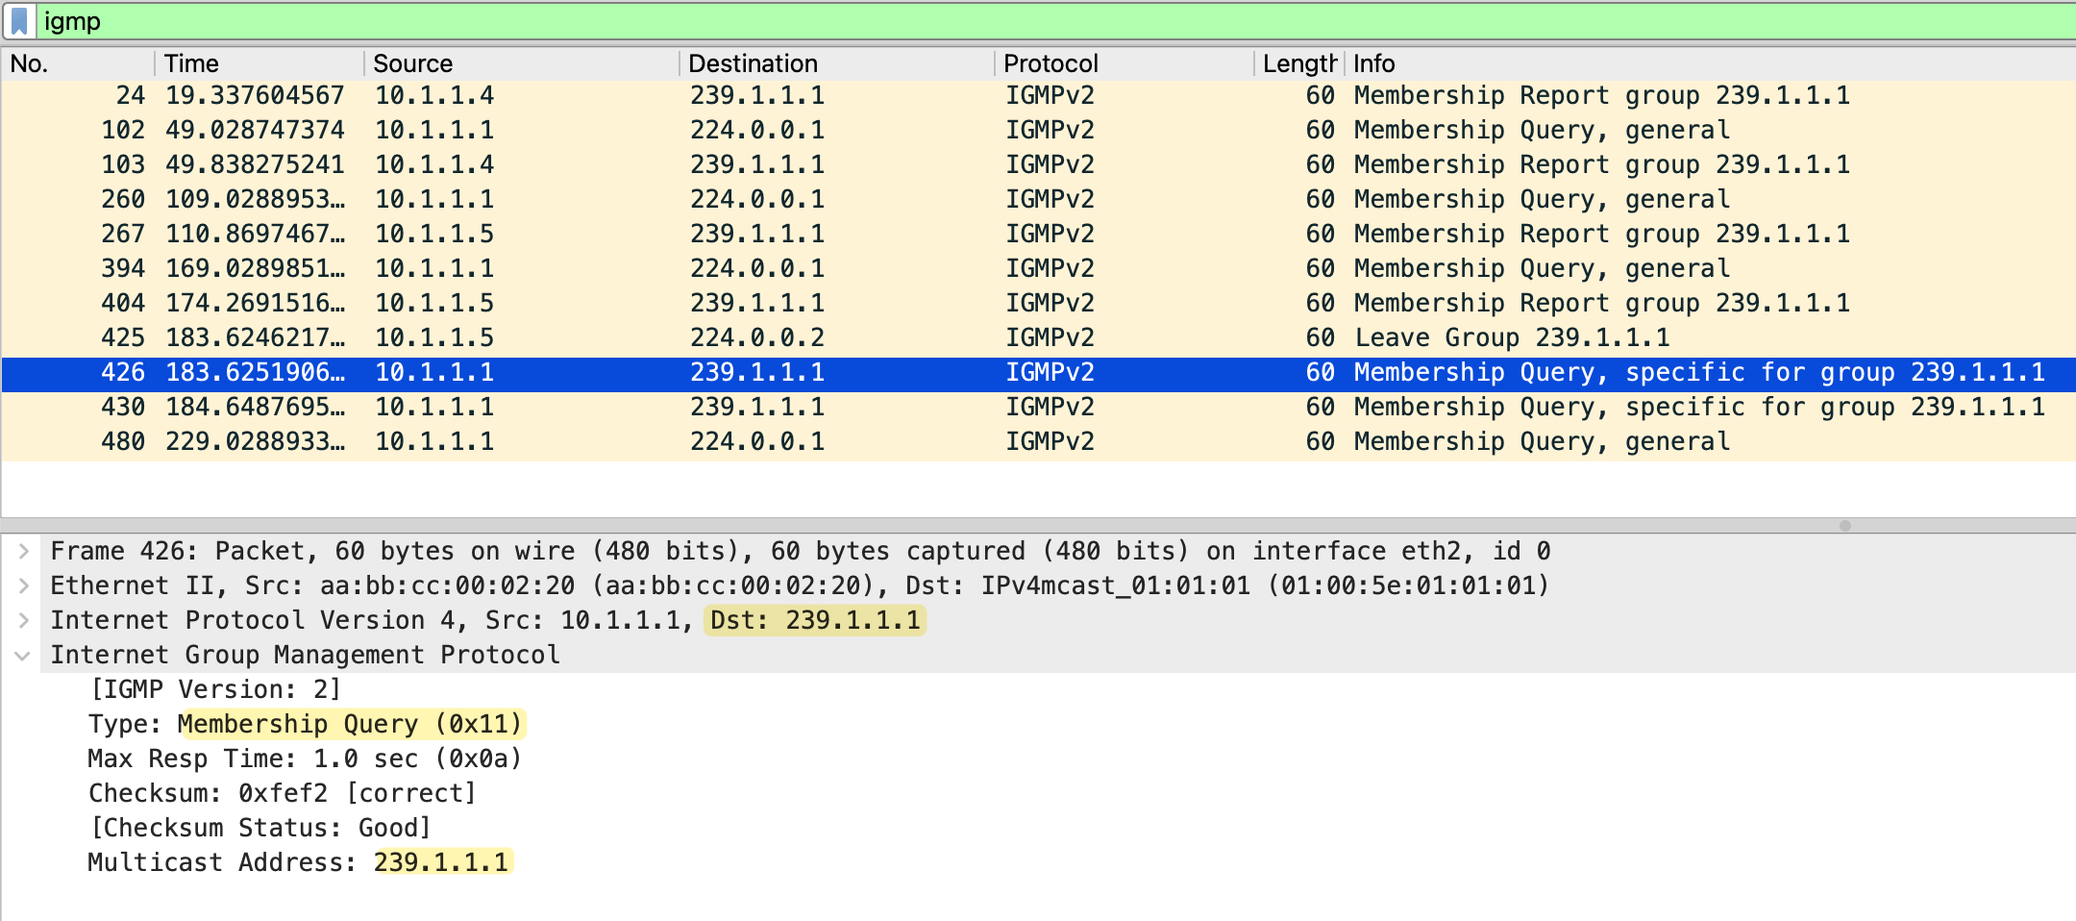This screenshot has width=2076, height=921.
Task: Collapse the Internet Group Management Protocol section
Action: [22, 656]
